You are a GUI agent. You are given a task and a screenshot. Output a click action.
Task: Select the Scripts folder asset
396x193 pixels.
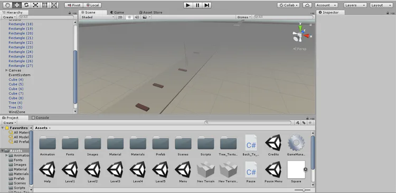(x=205, y=146)
